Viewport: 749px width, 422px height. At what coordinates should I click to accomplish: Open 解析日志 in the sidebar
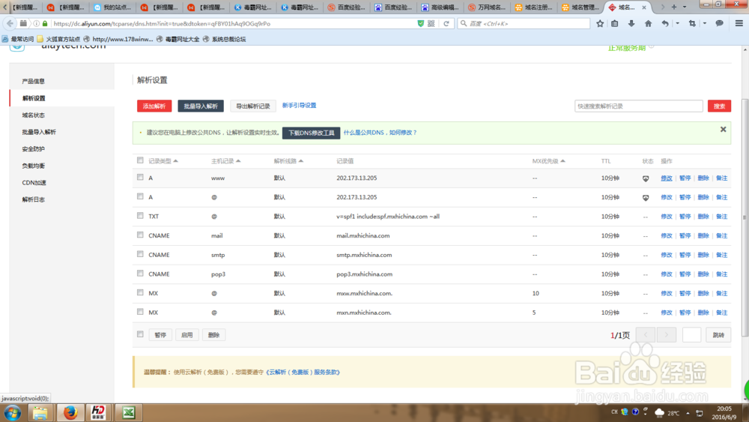pos(34,199)
